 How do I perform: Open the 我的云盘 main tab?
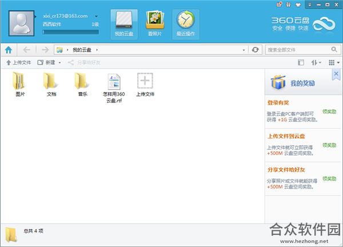tap(124, 24)
